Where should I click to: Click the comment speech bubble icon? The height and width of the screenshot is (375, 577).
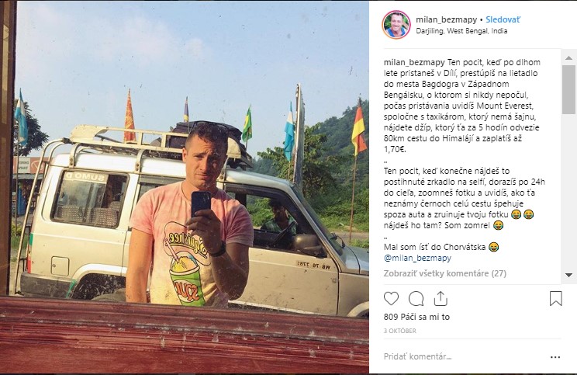416,298
